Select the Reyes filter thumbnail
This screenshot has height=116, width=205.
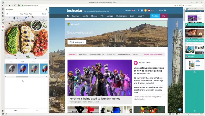click(x=34, y=69)
